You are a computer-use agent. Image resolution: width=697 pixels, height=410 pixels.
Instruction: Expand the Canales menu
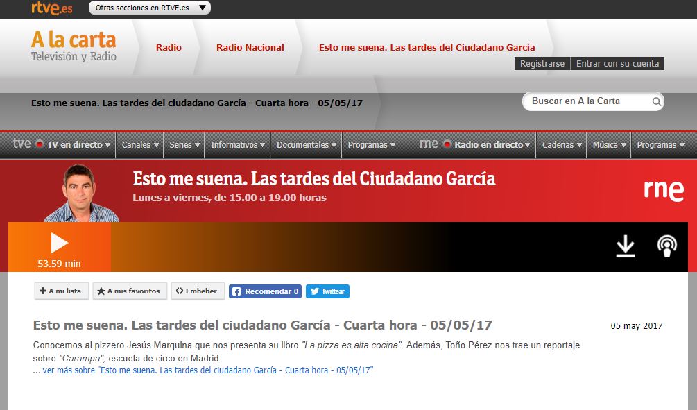(x=140, y=144)
